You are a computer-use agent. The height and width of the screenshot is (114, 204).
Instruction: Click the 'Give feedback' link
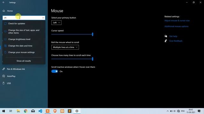point(176,41)
